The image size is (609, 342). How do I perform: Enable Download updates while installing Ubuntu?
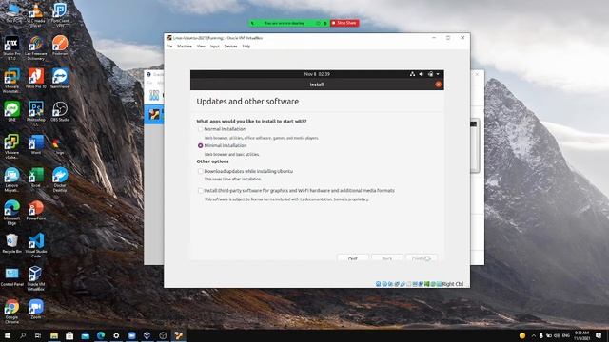(x=201, y=171)
